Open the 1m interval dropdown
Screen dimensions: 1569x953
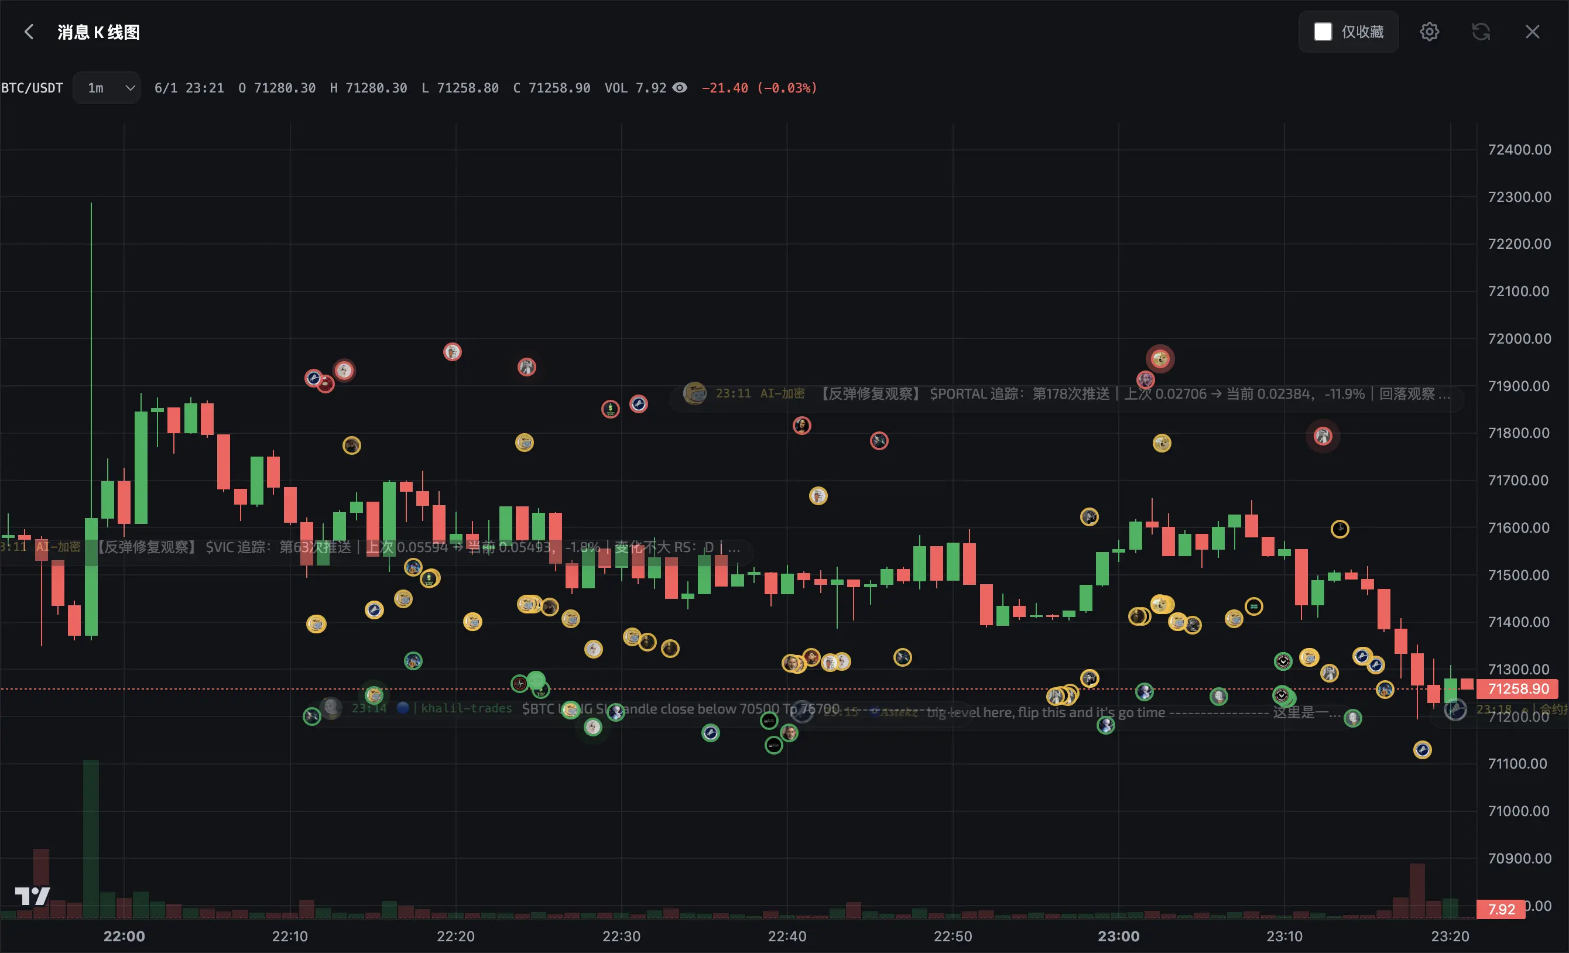point(107,88)
